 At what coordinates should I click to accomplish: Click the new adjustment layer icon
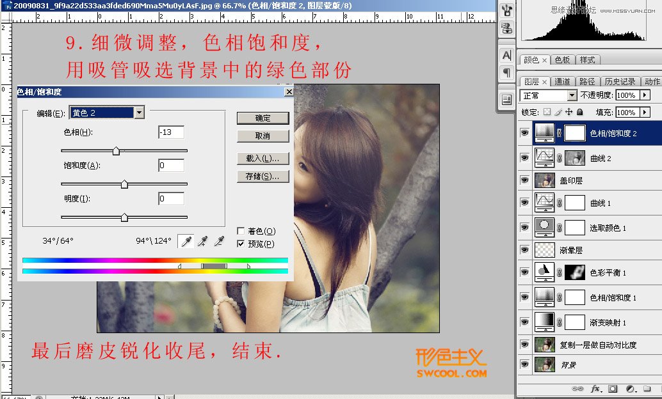629,388
